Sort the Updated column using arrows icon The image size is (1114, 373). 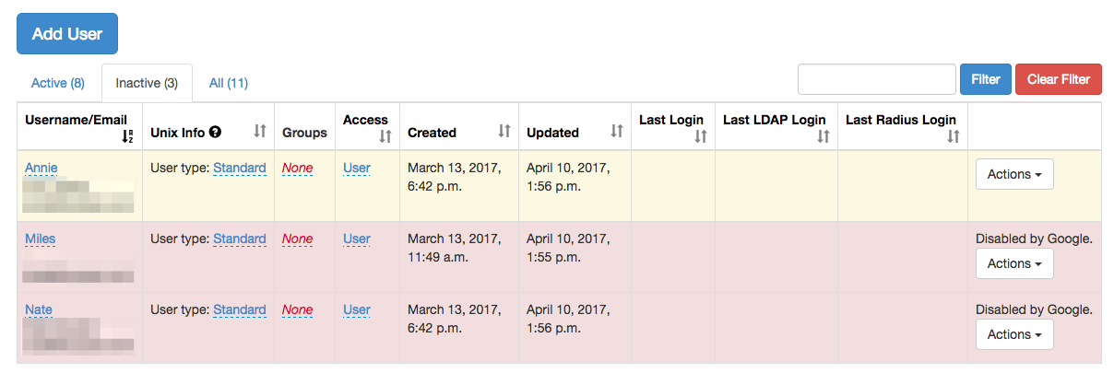point(617,132)
